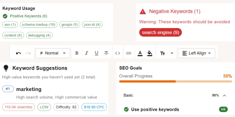Viewport: 235px width, 117px height.
Task: Click the font size Tt icon
Action: (163, 53)
